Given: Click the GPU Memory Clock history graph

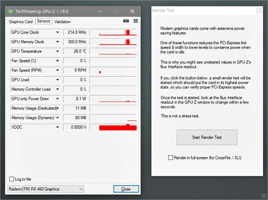Looking at the screenshot, I should click(x=113, y=42).
